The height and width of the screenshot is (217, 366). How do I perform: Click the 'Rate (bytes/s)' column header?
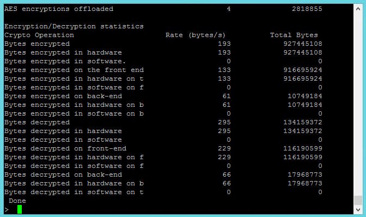[x=196, y=35]
